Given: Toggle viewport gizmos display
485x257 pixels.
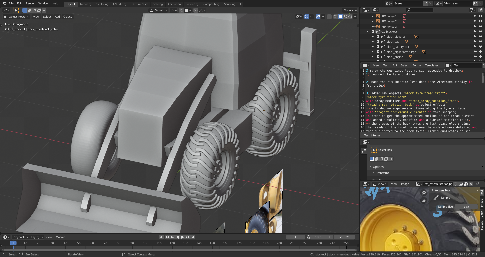Looking at the screenshot, I should [x=306, y=17].
